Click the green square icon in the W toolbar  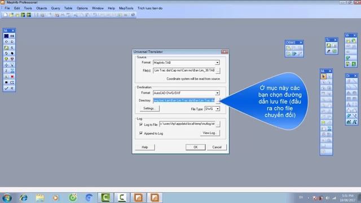(x=354, y=64)
